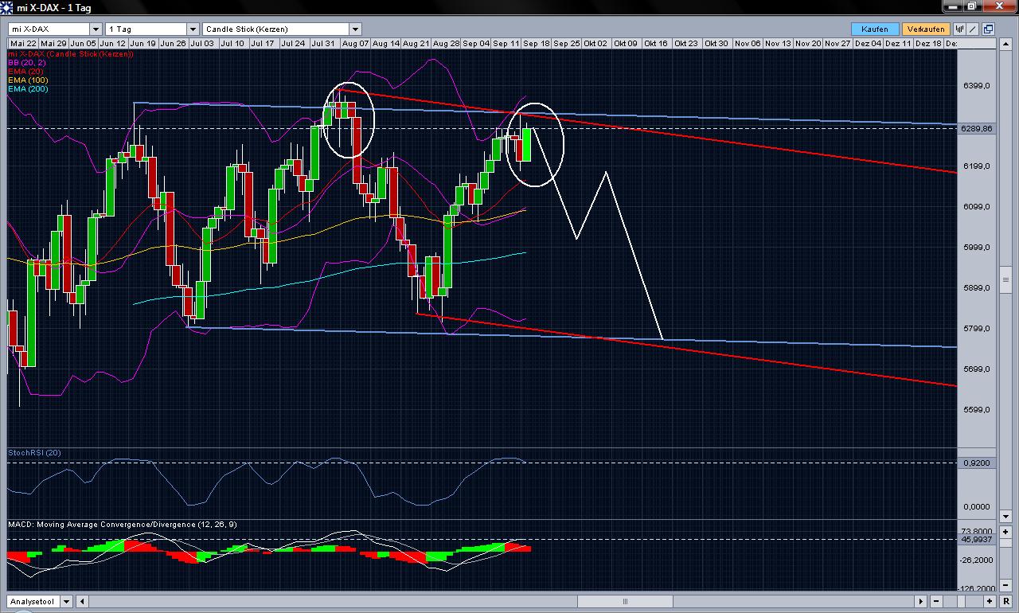This screenshot has height=613, width=1019.
Task: Click the detach window icon in toolbar
Action: [988, 29]
